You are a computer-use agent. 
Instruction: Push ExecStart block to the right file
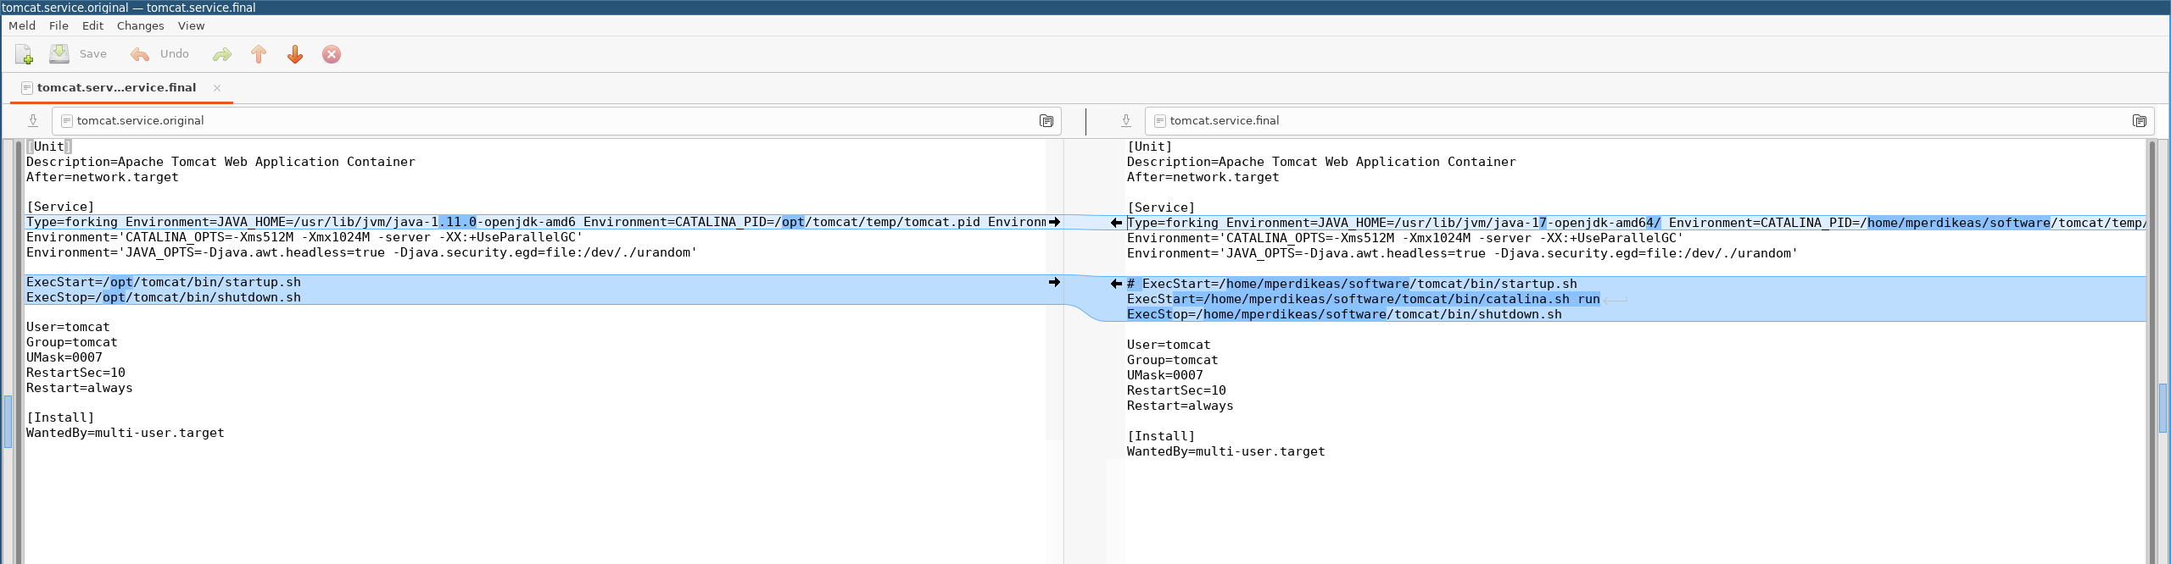[1054, 282]
